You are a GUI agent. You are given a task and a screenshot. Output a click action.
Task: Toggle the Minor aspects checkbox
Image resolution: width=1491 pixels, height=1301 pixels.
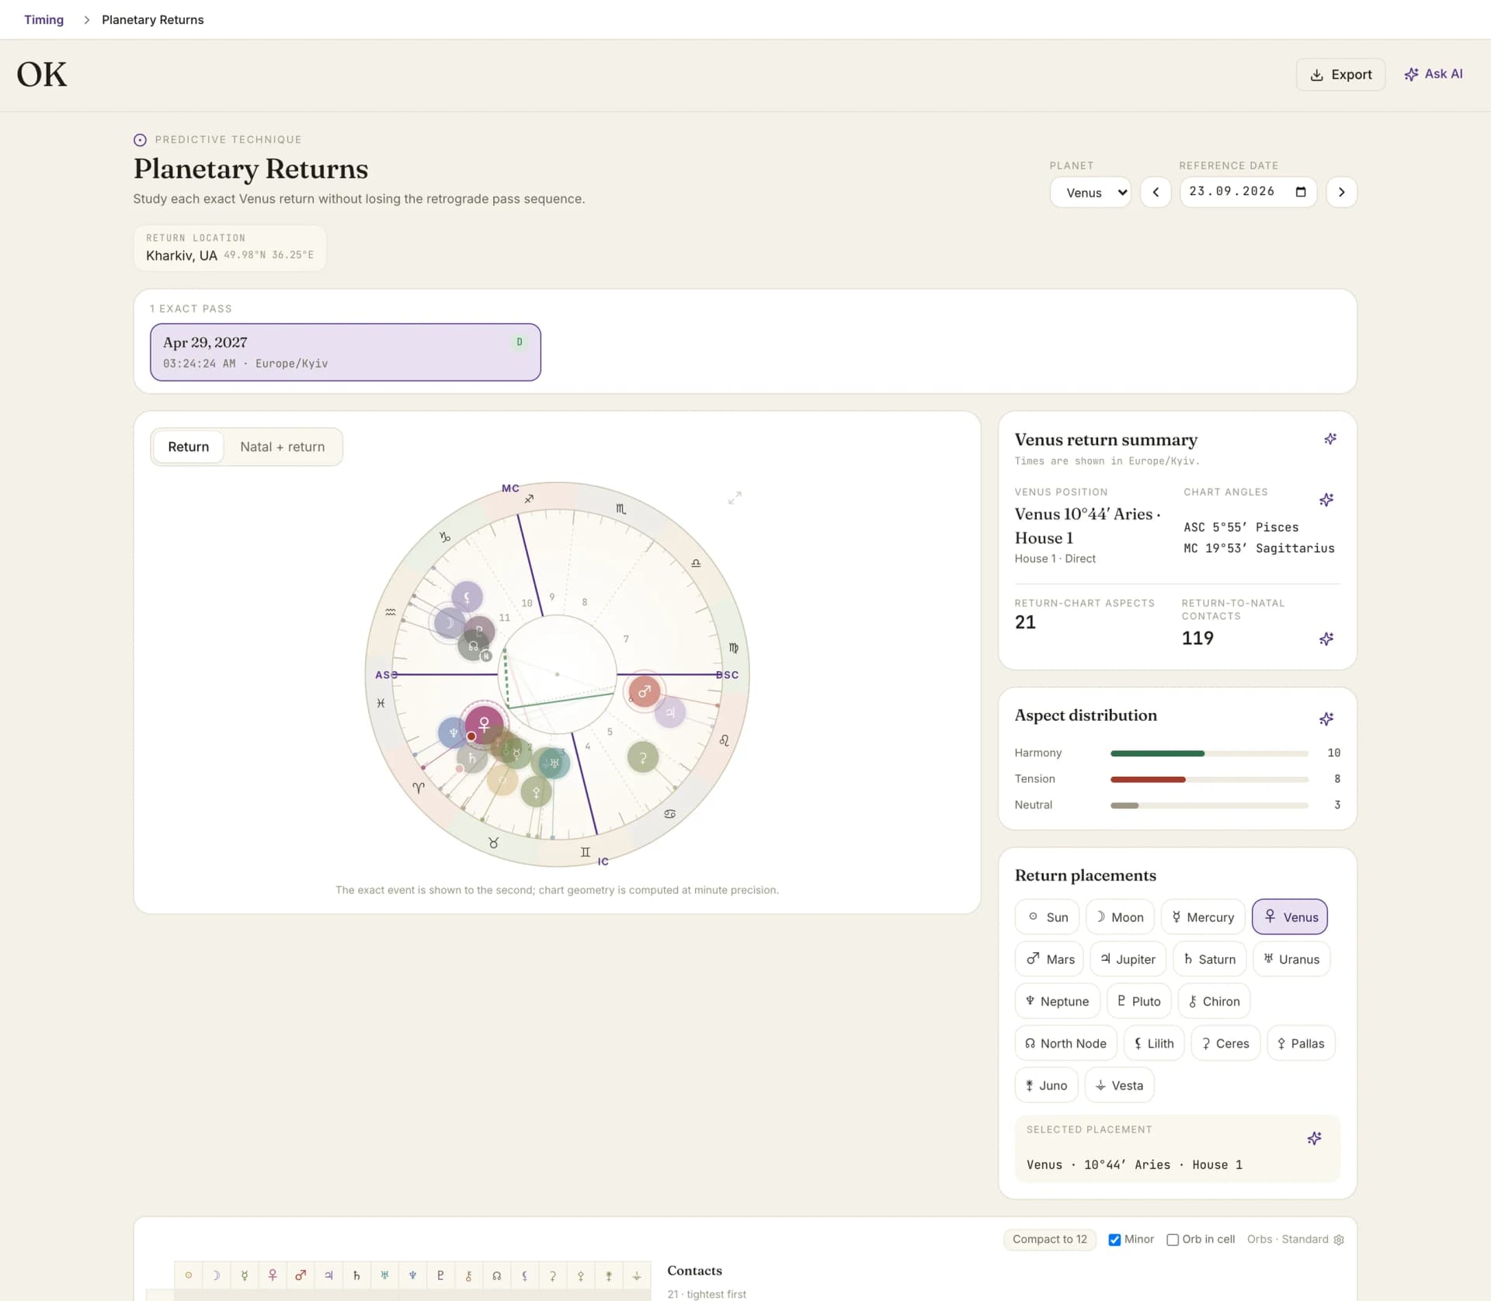click(x=1114, y=1240)
